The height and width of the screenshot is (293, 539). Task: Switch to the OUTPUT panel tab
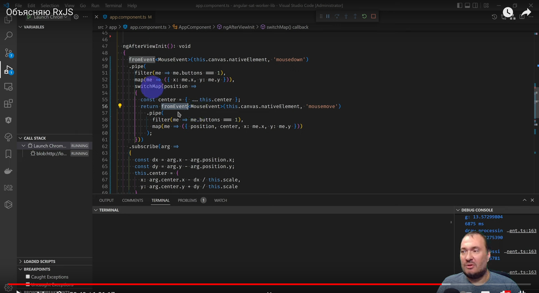click(106, 200)
